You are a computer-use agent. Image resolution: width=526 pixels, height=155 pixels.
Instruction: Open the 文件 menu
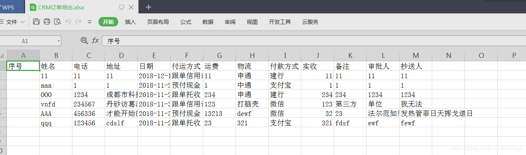coord(12,22)
